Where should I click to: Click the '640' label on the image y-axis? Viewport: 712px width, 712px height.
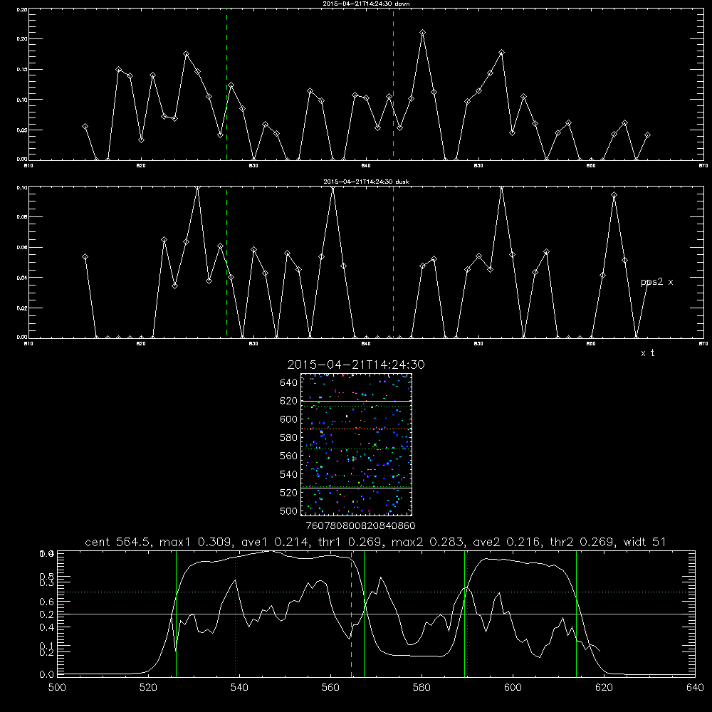[x=289, y=382]
